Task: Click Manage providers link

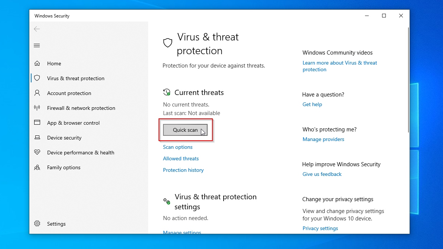Action: click(323, 139)
